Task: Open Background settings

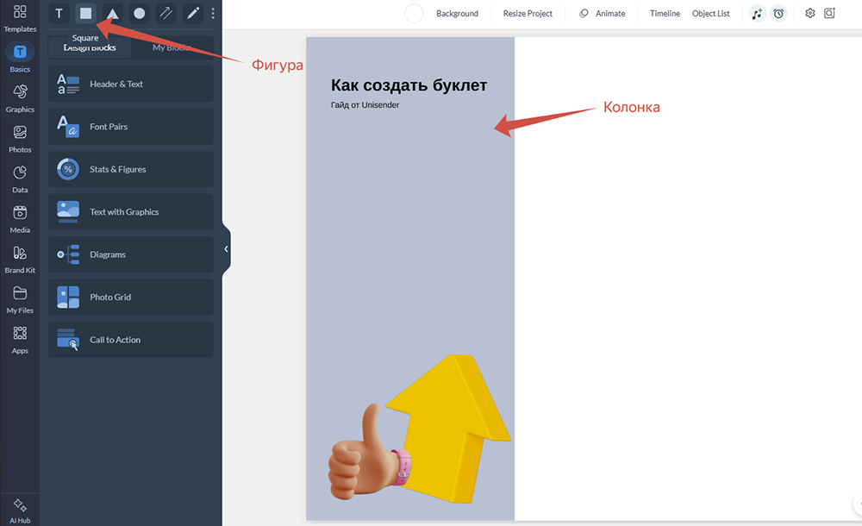Action: coord(457,14)
